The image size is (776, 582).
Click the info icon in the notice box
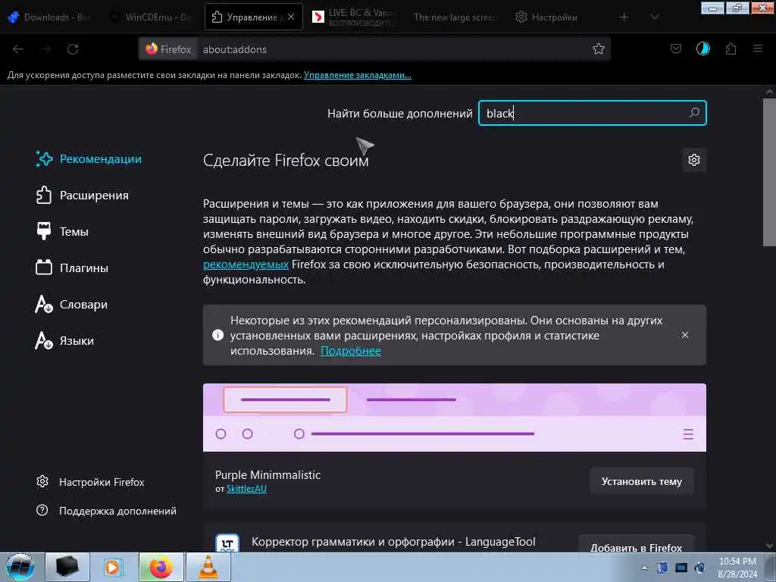click(217, 335)
